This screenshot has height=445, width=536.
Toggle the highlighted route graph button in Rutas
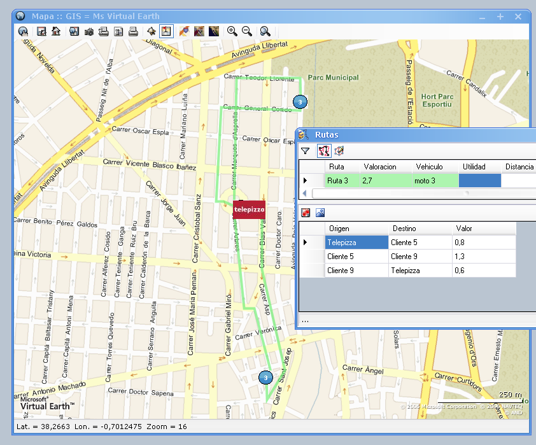click(x=323, y=151)
